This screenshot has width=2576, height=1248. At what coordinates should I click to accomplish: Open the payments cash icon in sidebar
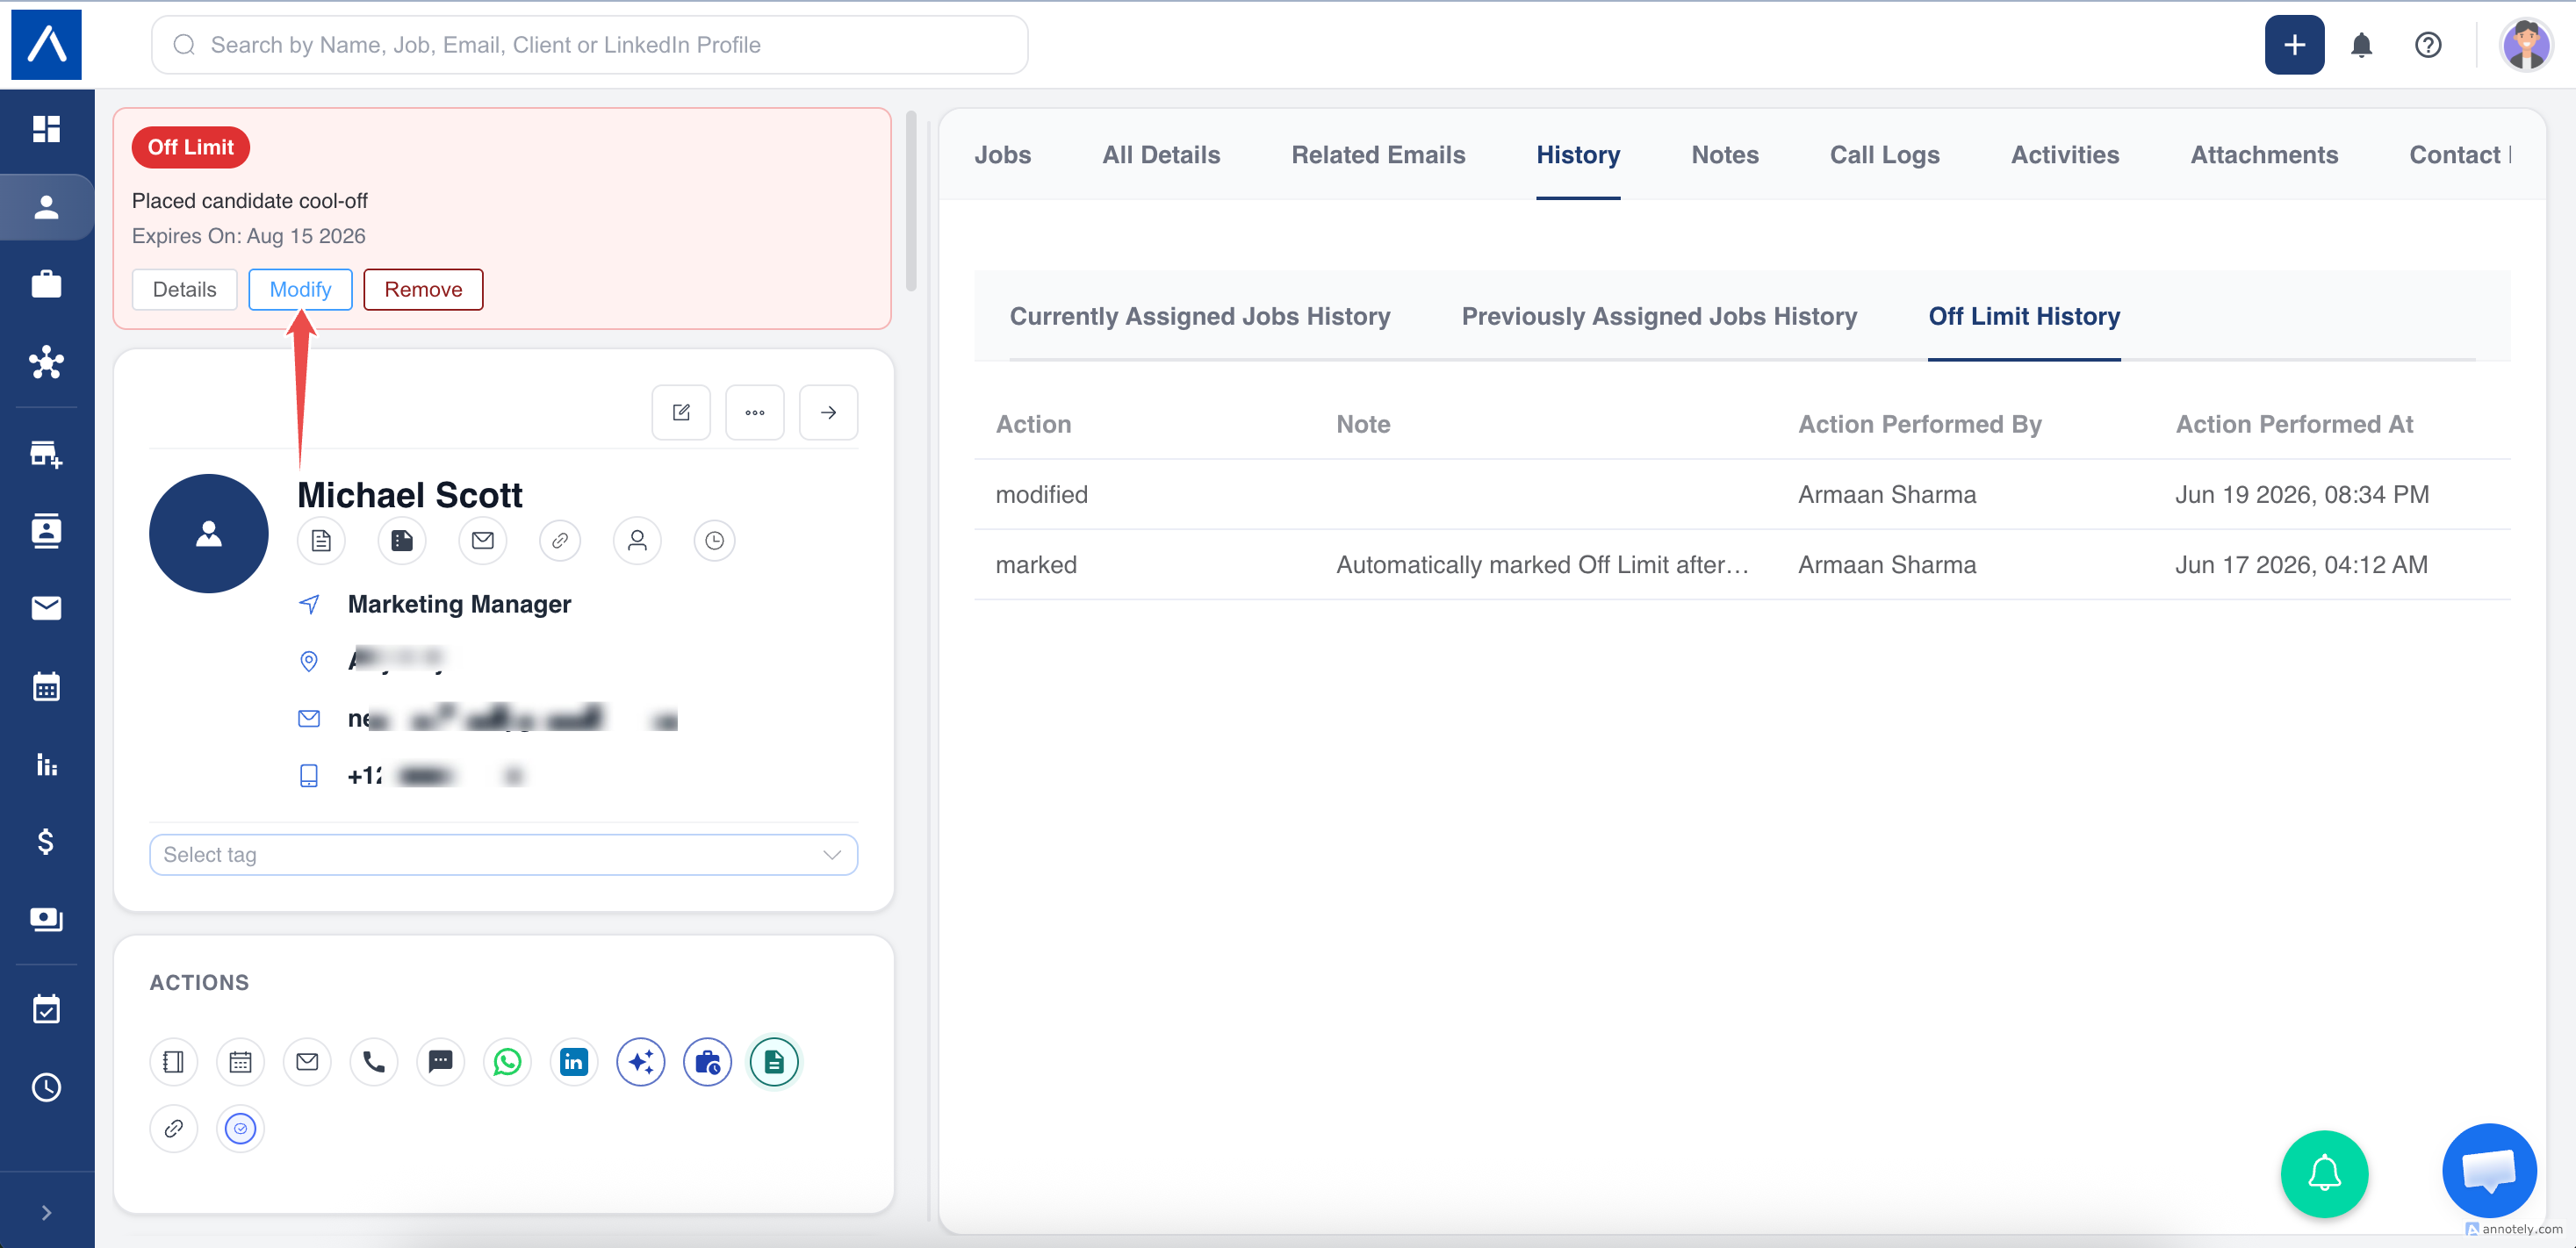pos(46,919)
